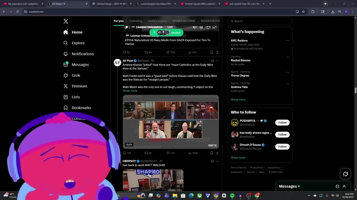Image resolution: width=357 pixels, height=200 pixels.
Task: Bookmark this page with the star icon
Action: pos(303,12)
